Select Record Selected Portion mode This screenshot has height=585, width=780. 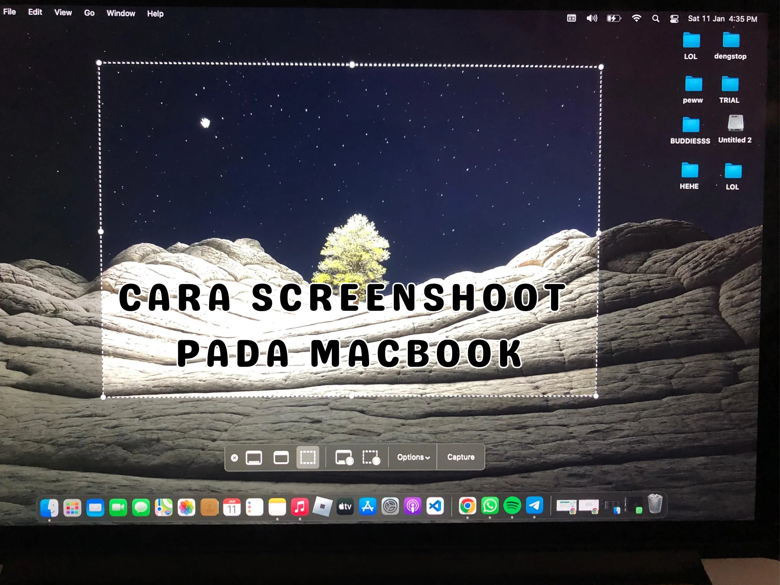click(x=371, y=457)
